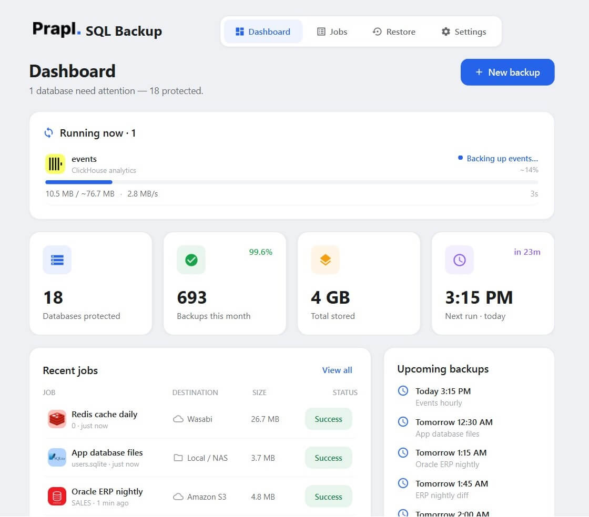Click clock icon beside Today 3:15 PM
This screenshot has width=589, height=517.
pos(403,390)
